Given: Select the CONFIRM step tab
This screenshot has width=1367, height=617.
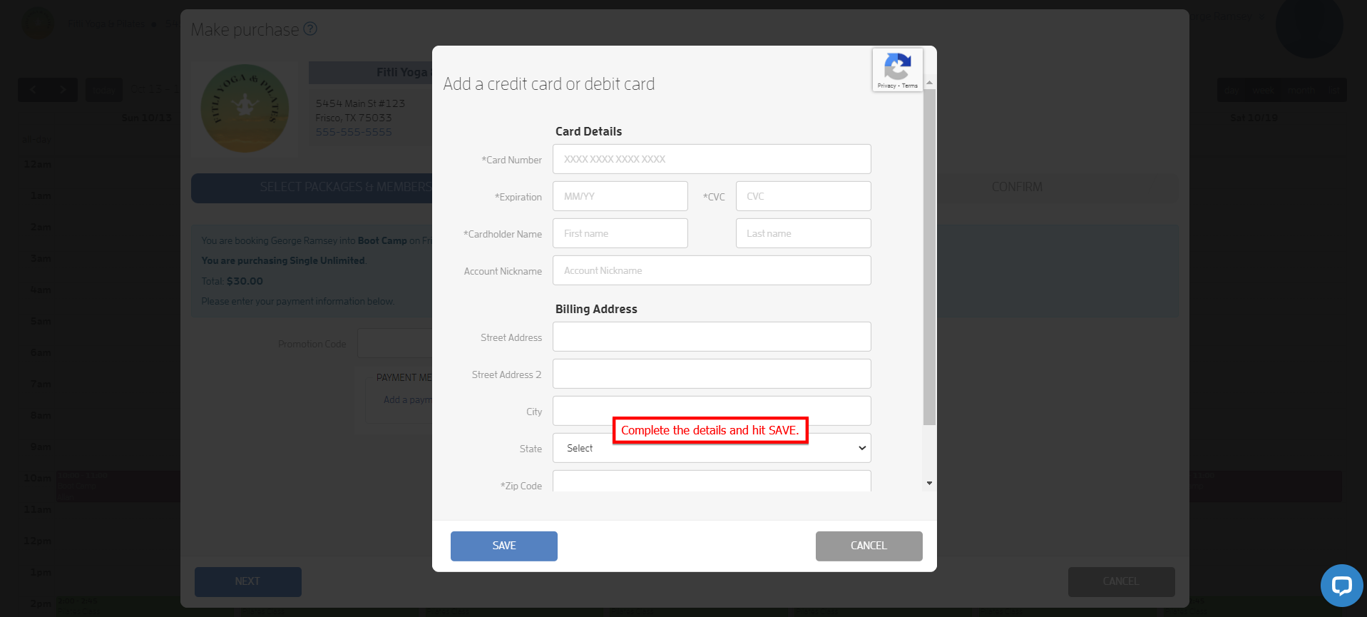Looking at the screenshot, I should (1017, 187).
